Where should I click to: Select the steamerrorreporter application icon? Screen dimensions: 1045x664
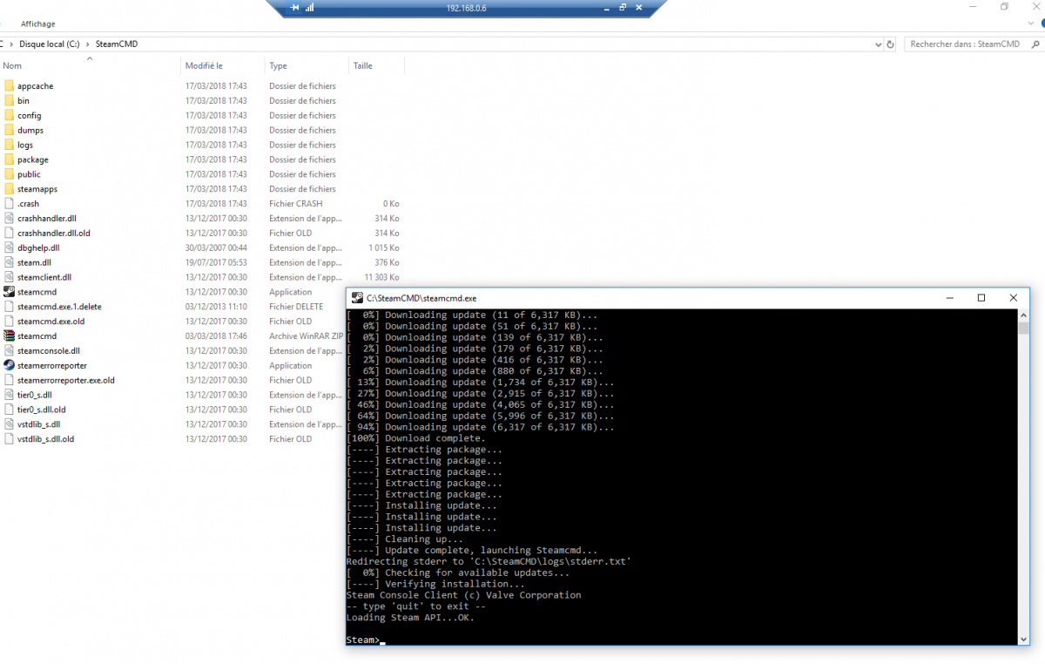coord(9,366)
